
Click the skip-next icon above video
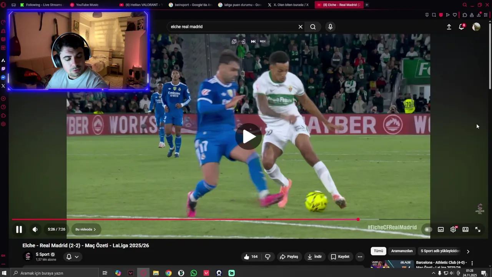coord(253,41)
